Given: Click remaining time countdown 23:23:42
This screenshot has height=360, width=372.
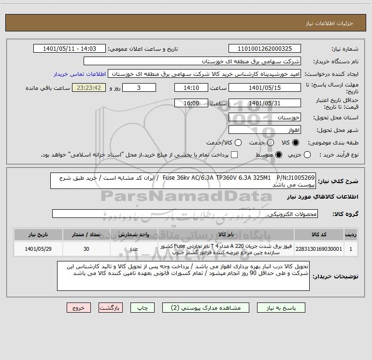Looking at the screenshot, I should click(x=89, y=87).
